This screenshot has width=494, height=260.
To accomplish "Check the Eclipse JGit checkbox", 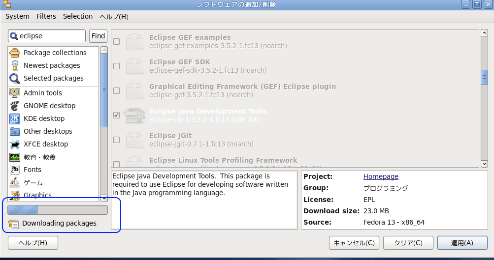I will (117, 140).
